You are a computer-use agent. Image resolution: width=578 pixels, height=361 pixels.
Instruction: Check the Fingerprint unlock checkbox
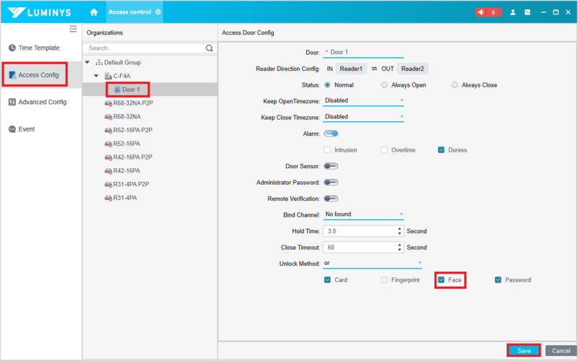coord(384,280)
